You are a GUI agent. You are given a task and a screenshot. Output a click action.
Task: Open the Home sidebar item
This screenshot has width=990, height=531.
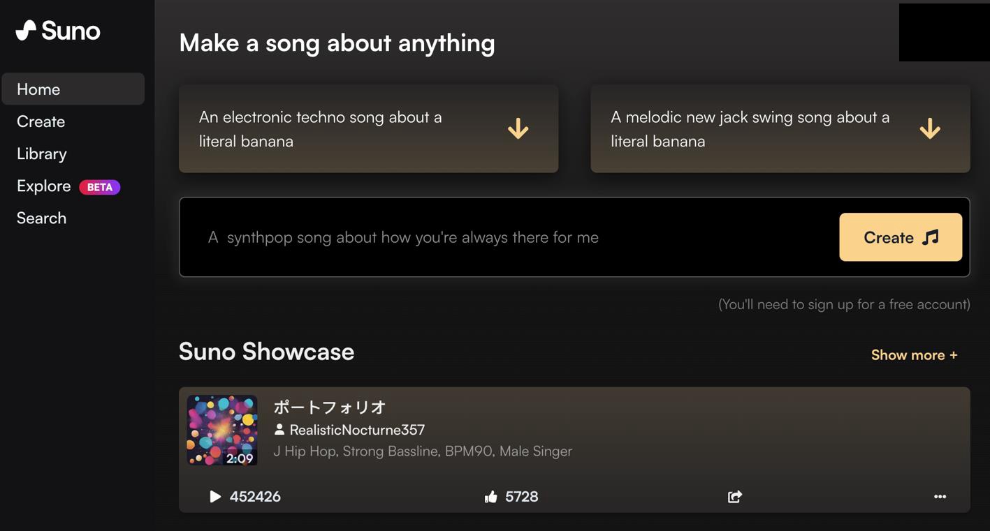(39, 89)
